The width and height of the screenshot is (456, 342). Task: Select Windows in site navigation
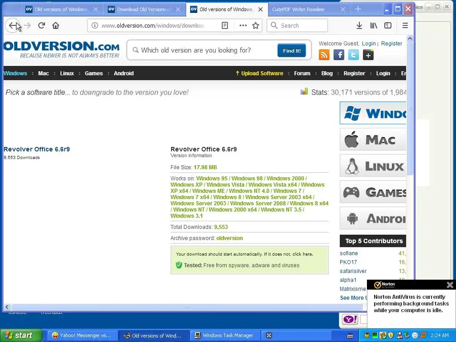(x=15, y=73)
